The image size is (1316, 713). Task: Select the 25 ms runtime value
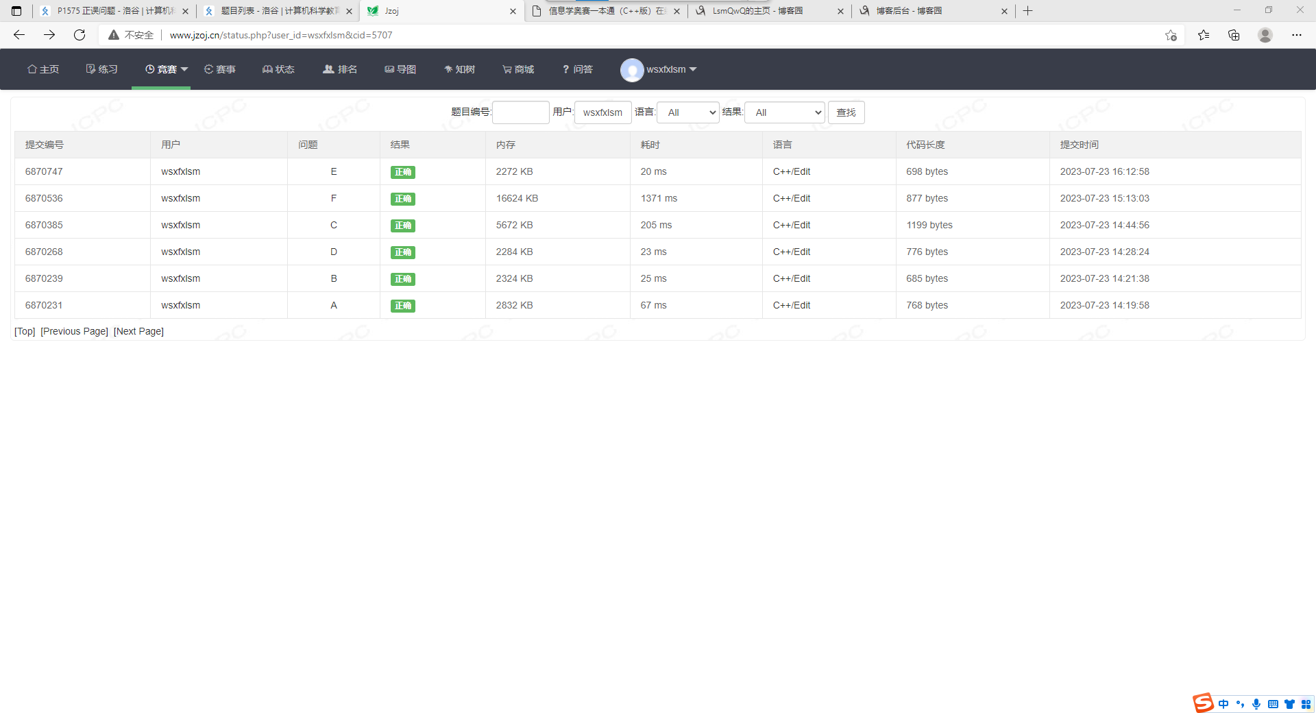[654, 278]
